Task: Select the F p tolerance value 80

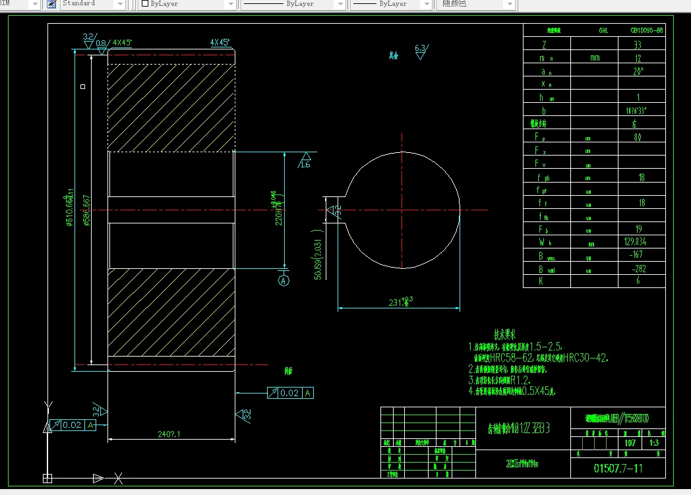Action: pos(637,137)
